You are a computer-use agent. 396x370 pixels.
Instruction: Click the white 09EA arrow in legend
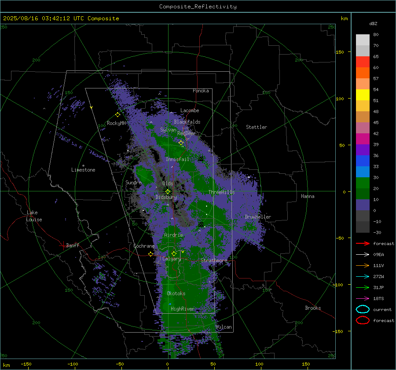(363, 254)
